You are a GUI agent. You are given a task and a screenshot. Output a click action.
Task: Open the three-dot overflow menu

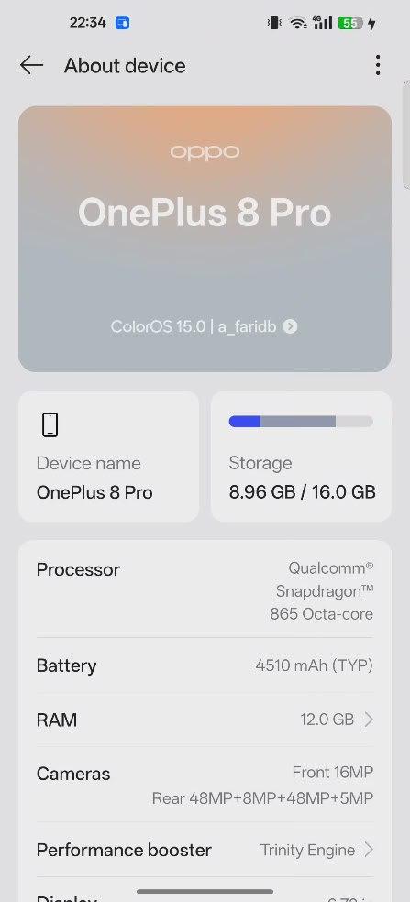tap(378, 66)
